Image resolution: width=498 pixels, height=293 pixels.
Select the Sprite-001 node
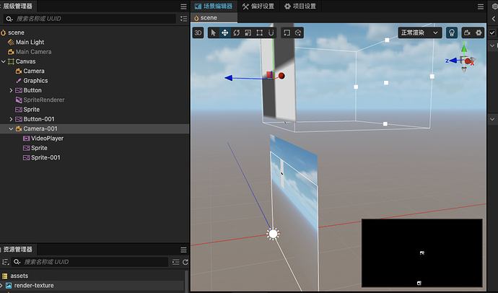45,157
